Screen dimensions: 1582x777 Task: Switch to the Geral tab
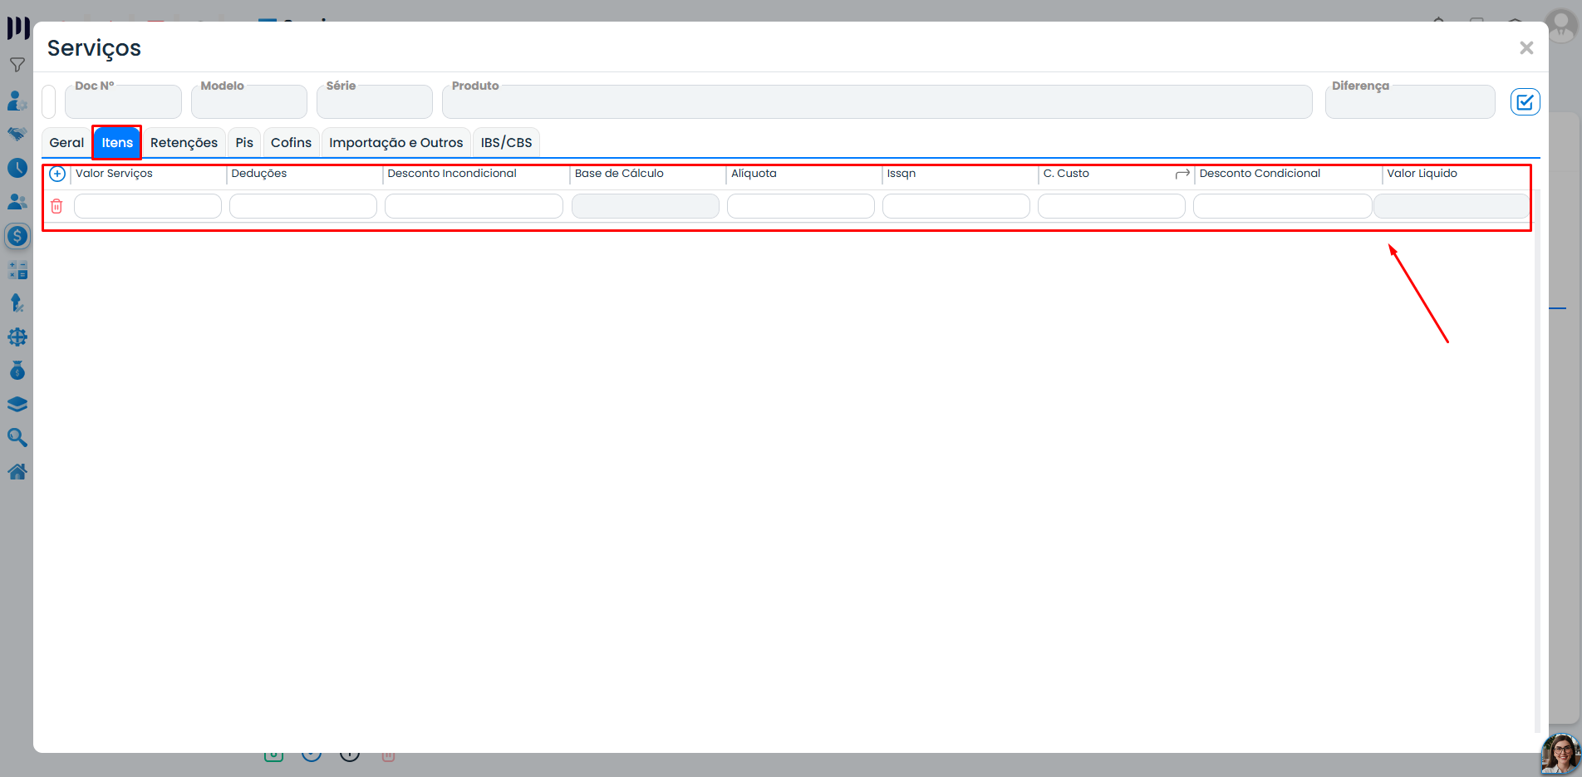pos(66,143)
